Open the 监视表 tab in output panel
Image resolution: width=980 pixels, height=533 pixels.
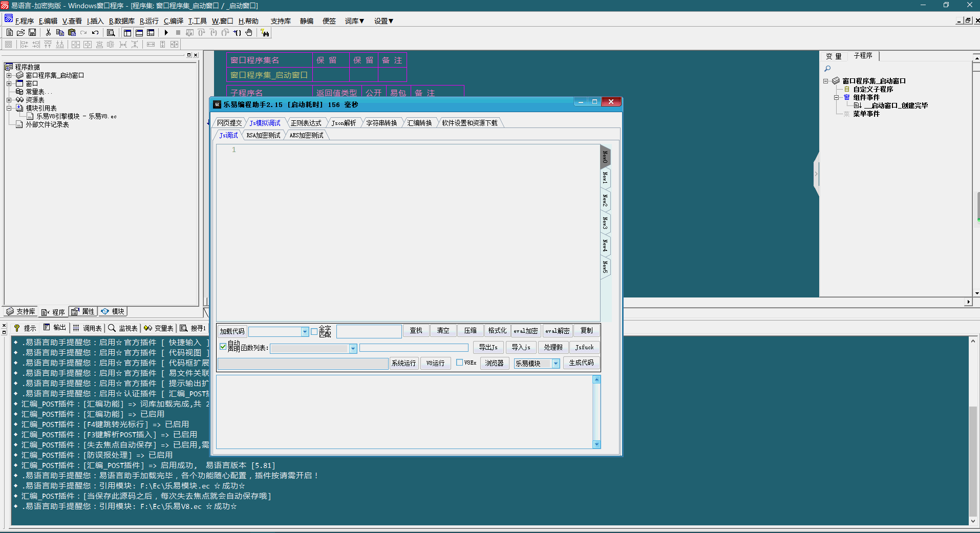click(x=123, y=328)
